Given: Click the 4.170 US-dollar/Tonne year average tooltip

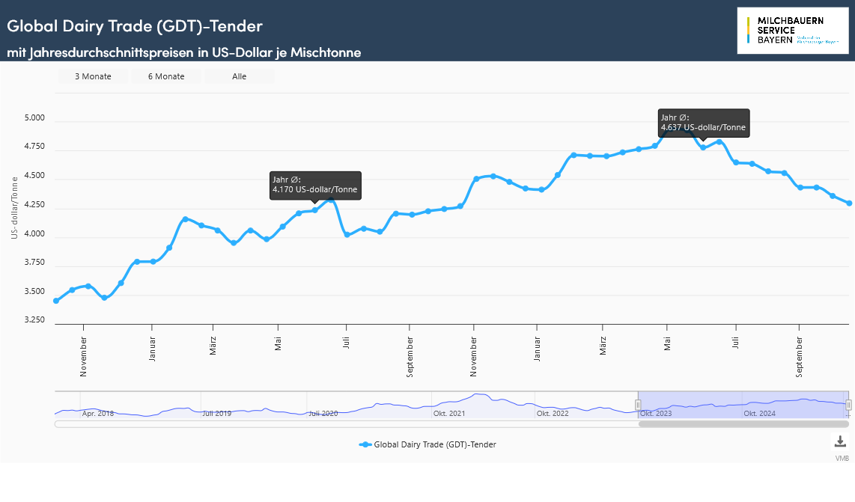Looking at the screenshot, I should point(315,185).
